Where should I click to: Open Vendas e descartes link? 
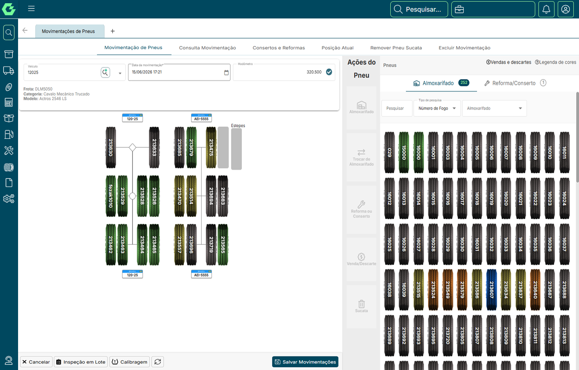point(509,62)
